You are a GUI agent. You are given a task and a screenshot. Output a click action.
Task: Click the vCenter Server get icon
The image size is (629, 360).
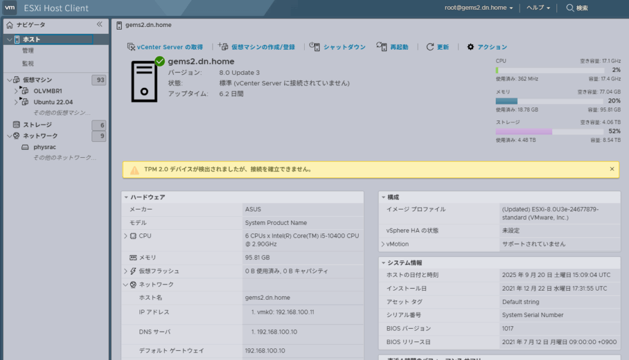click(131, 47)
